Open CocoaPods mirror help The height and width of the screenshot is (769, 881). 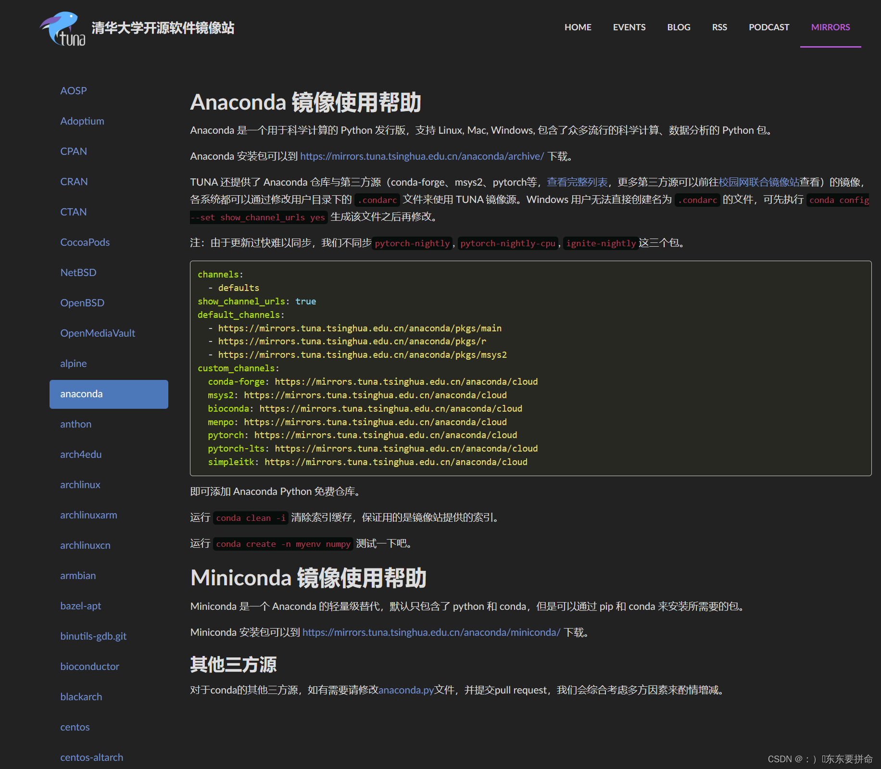85,242
